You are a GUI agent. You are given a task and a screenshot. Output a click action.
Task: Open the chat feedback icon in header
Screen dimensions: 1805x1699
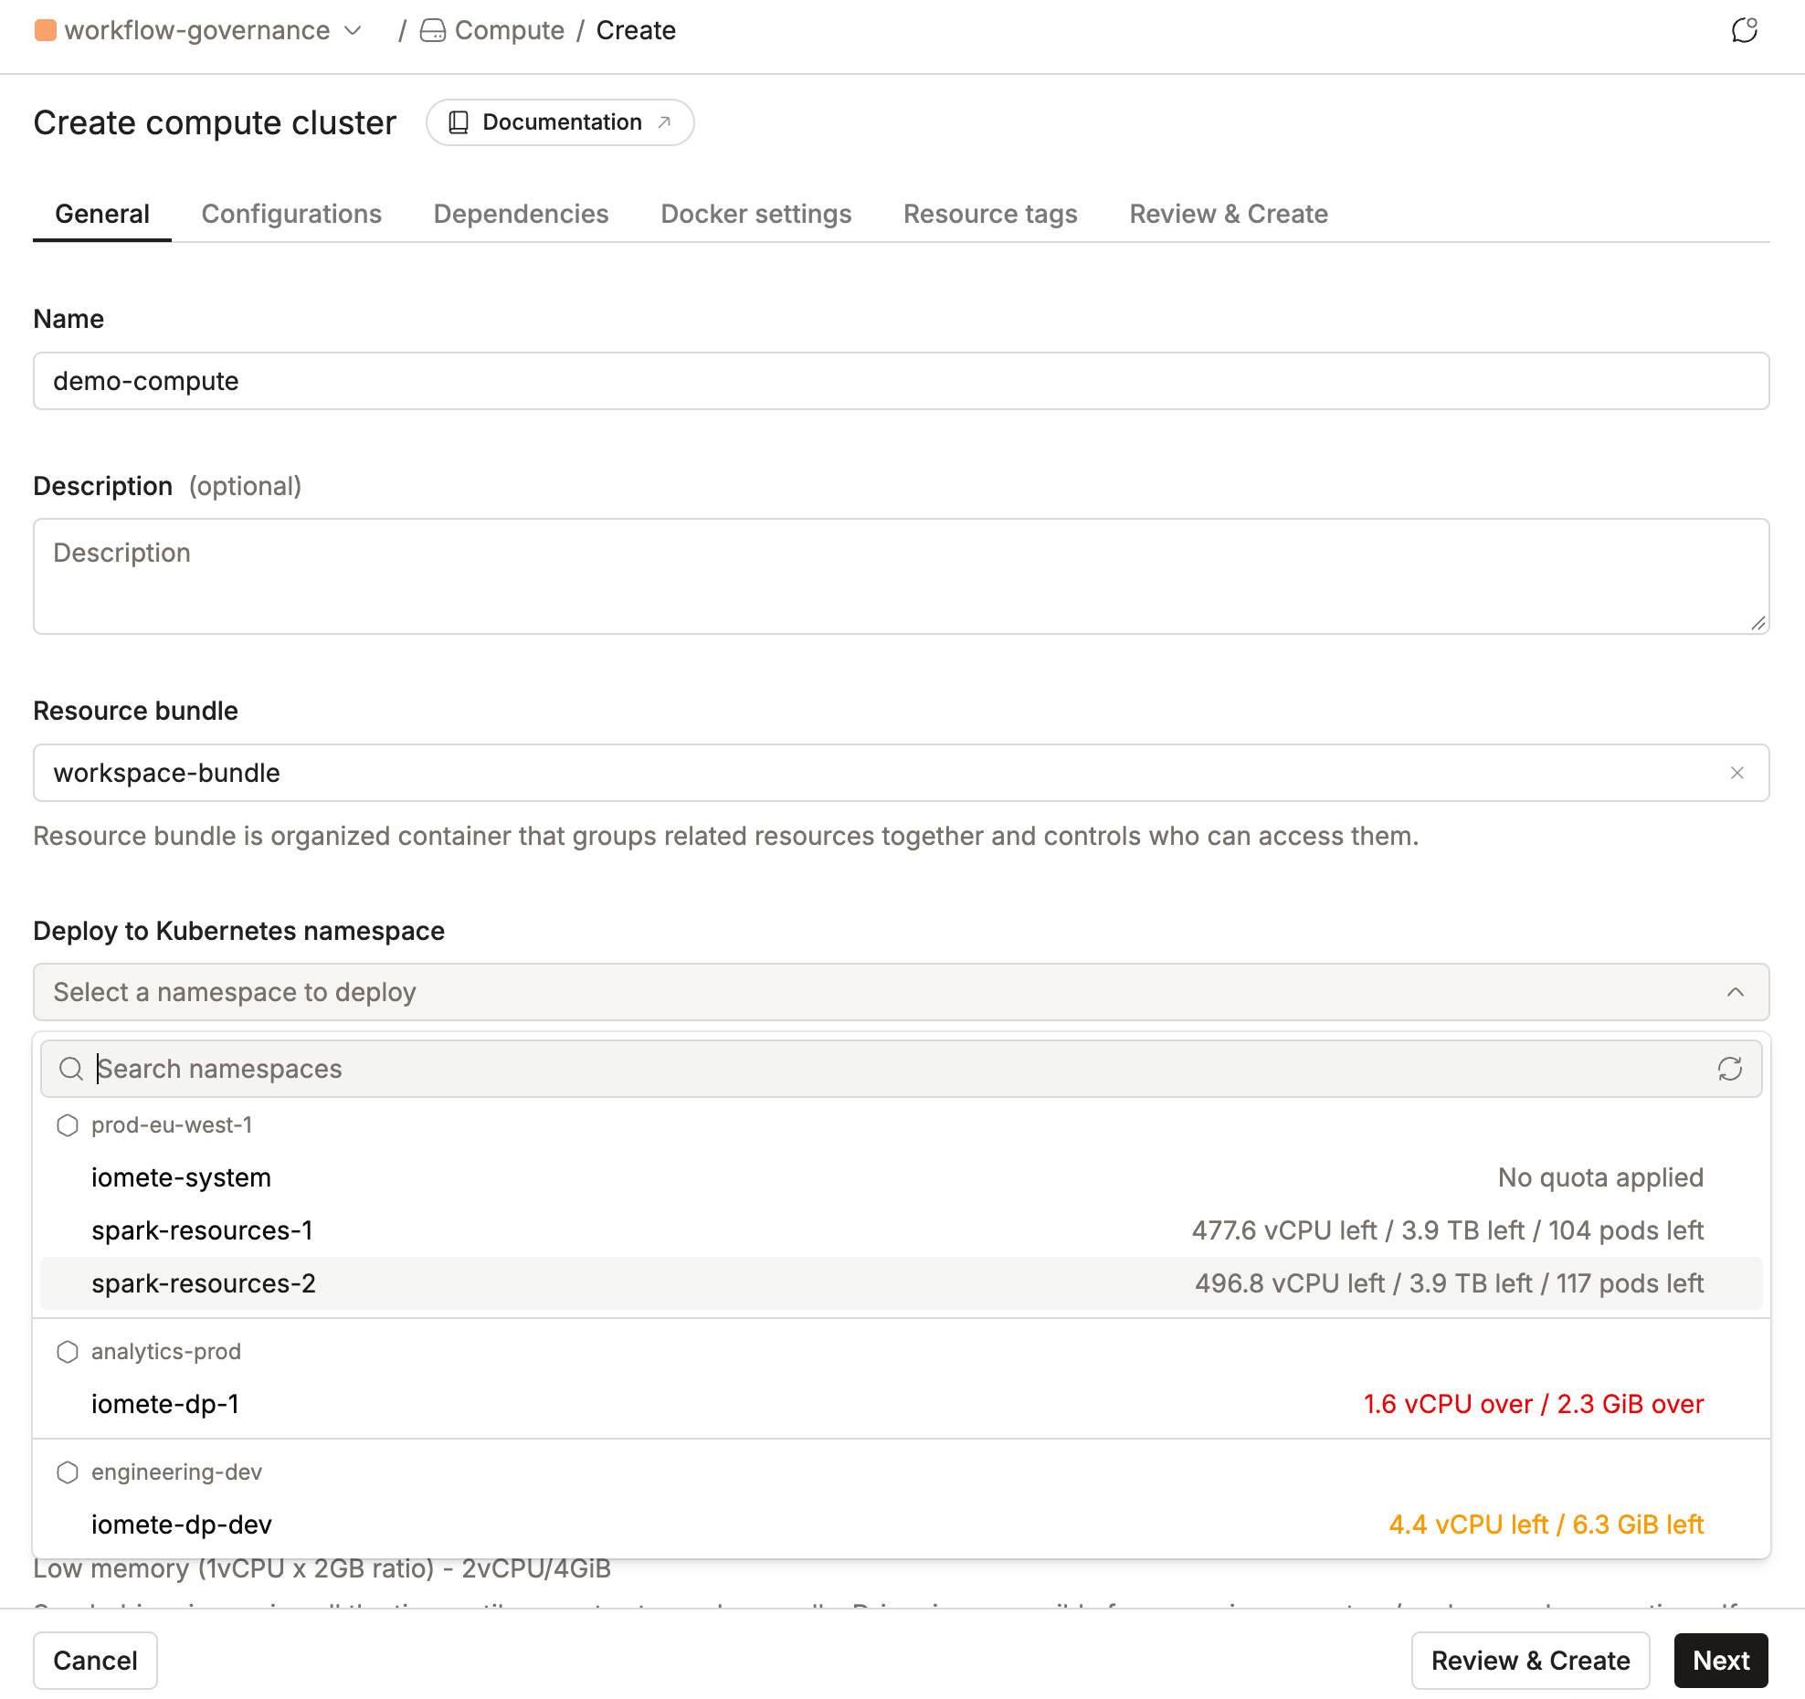coord(1744,30)
